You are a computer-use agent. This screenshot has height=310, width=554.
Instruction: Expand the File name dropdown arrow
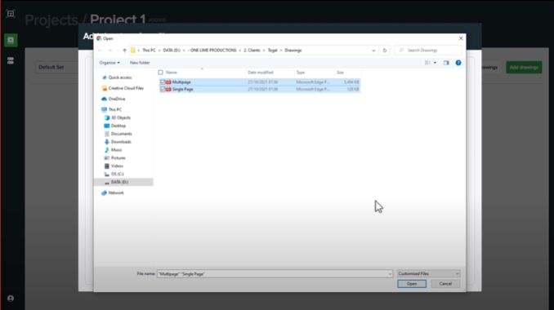click(x=390, y=274)
